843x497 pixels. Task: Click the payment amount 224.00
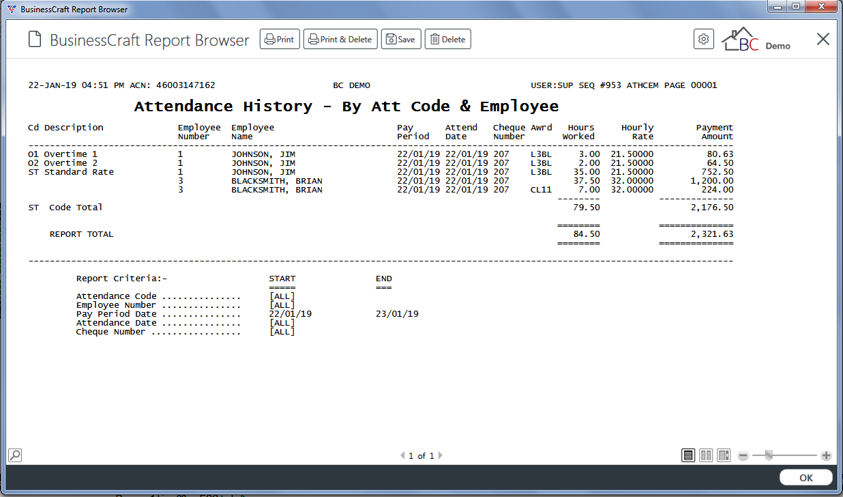coord(717,190)
